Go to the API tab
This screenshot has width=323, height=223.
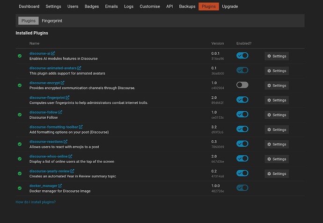[x=169, y=7]
